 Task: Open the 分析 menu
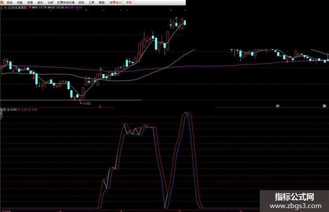[x=50, y=2]
